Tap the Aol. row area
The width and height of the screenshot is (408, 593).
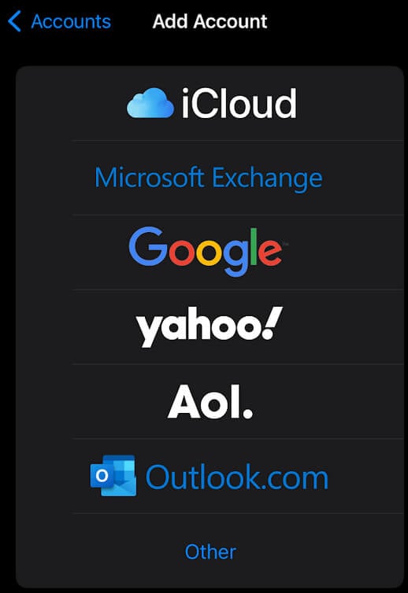(x=210, y=402)
